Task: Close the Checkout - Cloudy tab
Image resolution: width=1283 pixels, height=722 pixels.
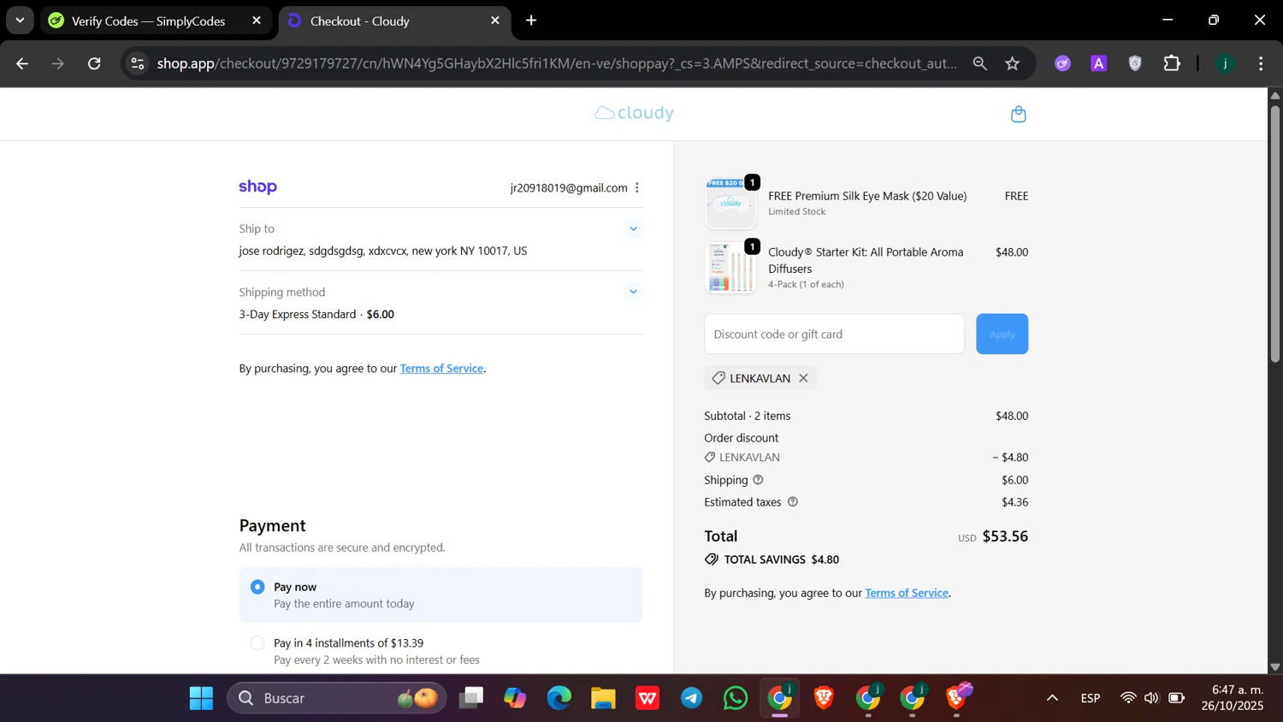Action: [x=495, y=21]
